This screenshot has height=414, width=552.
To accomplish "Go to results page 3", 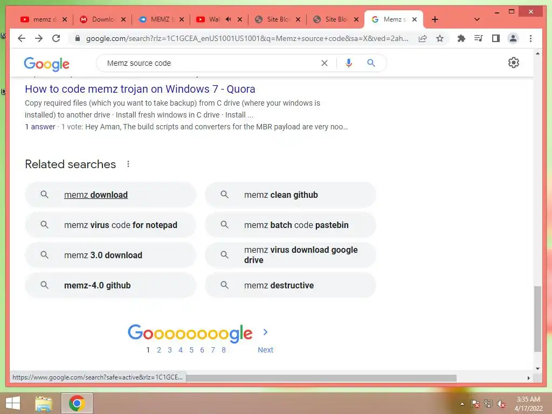I will pyautogui.click(x=170, y=350).
